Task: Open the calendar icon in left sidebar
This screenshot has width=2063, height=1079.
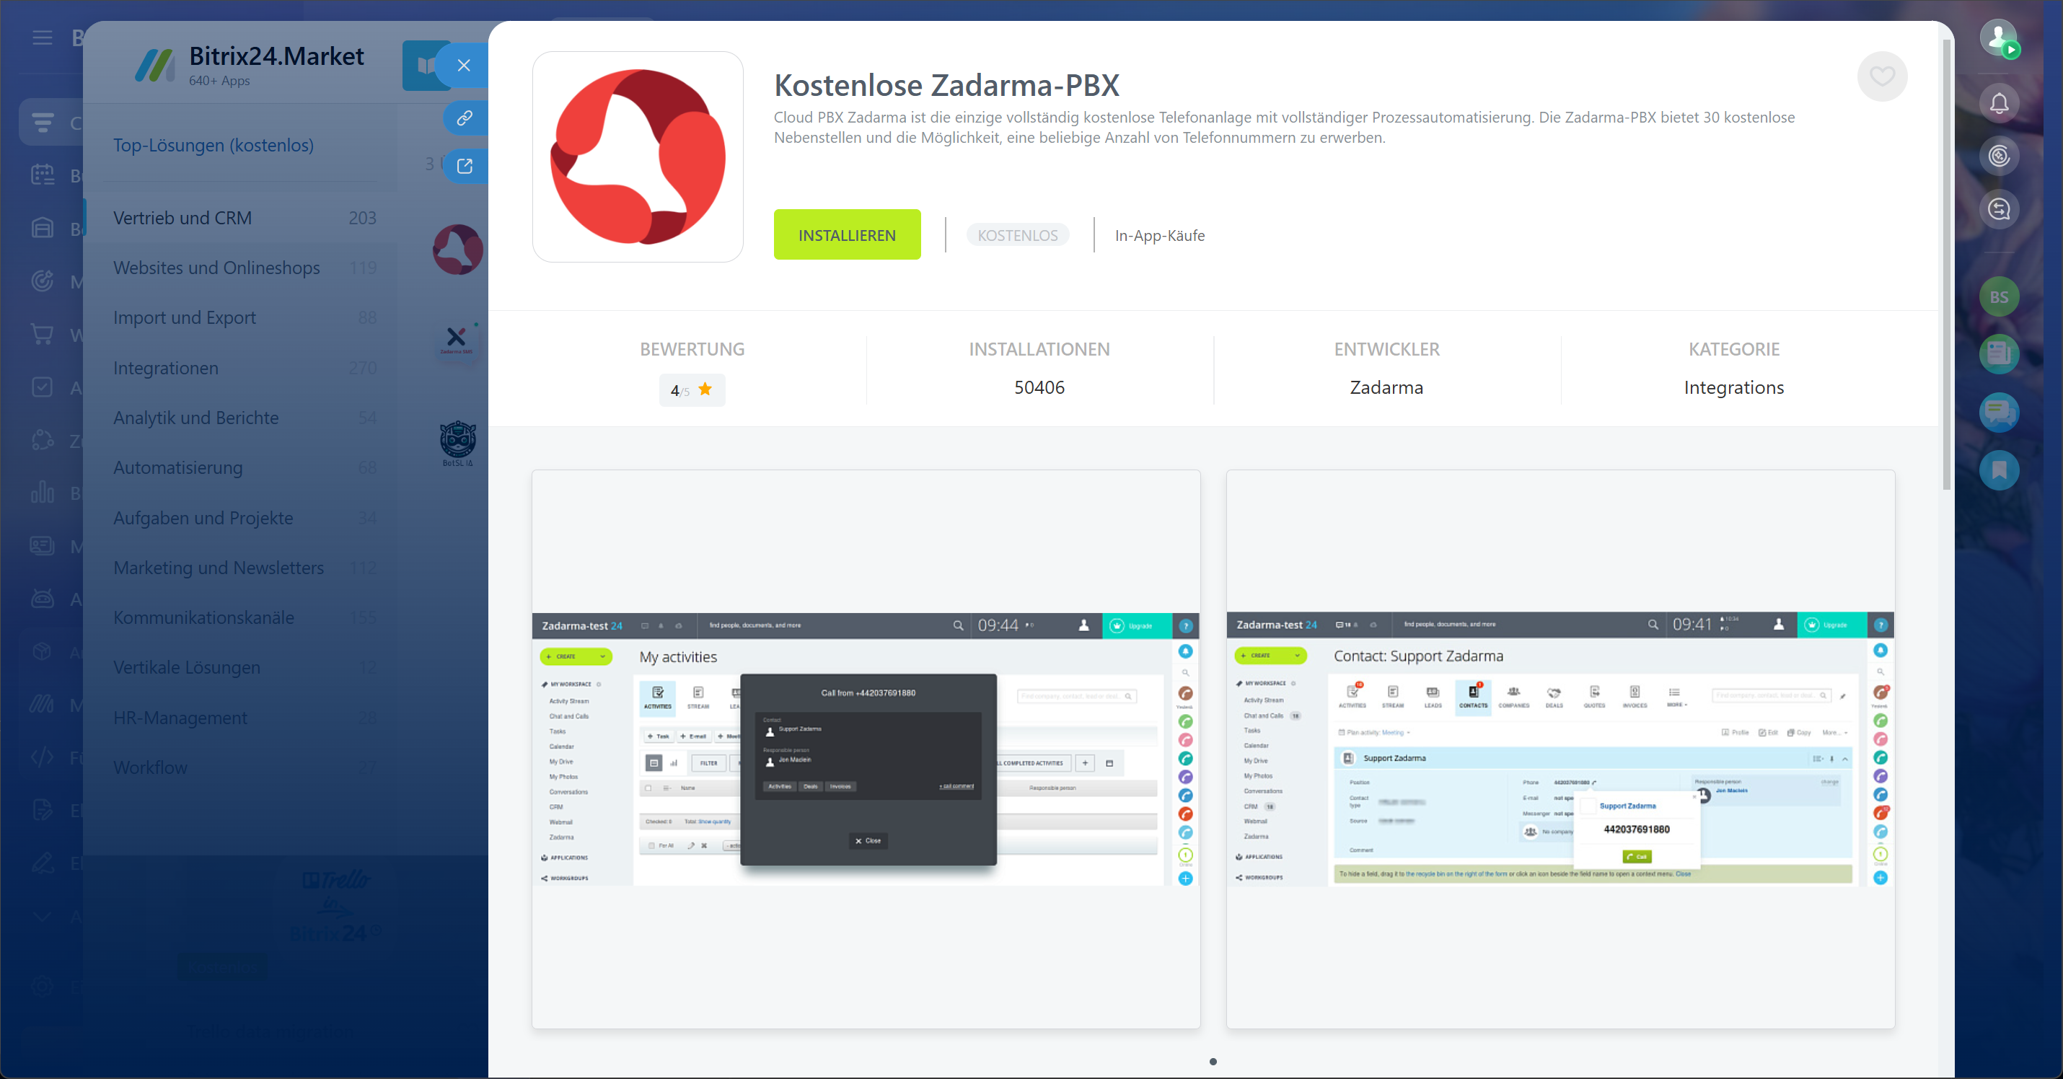Action: (43, 174)
